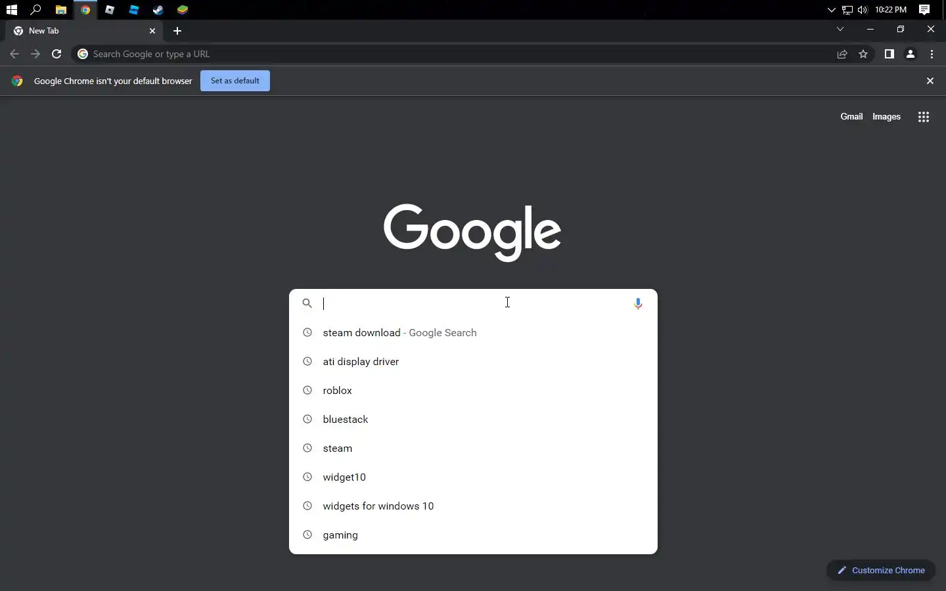Close the New Tab tab

pyautogui.click(x=152, y=31)
